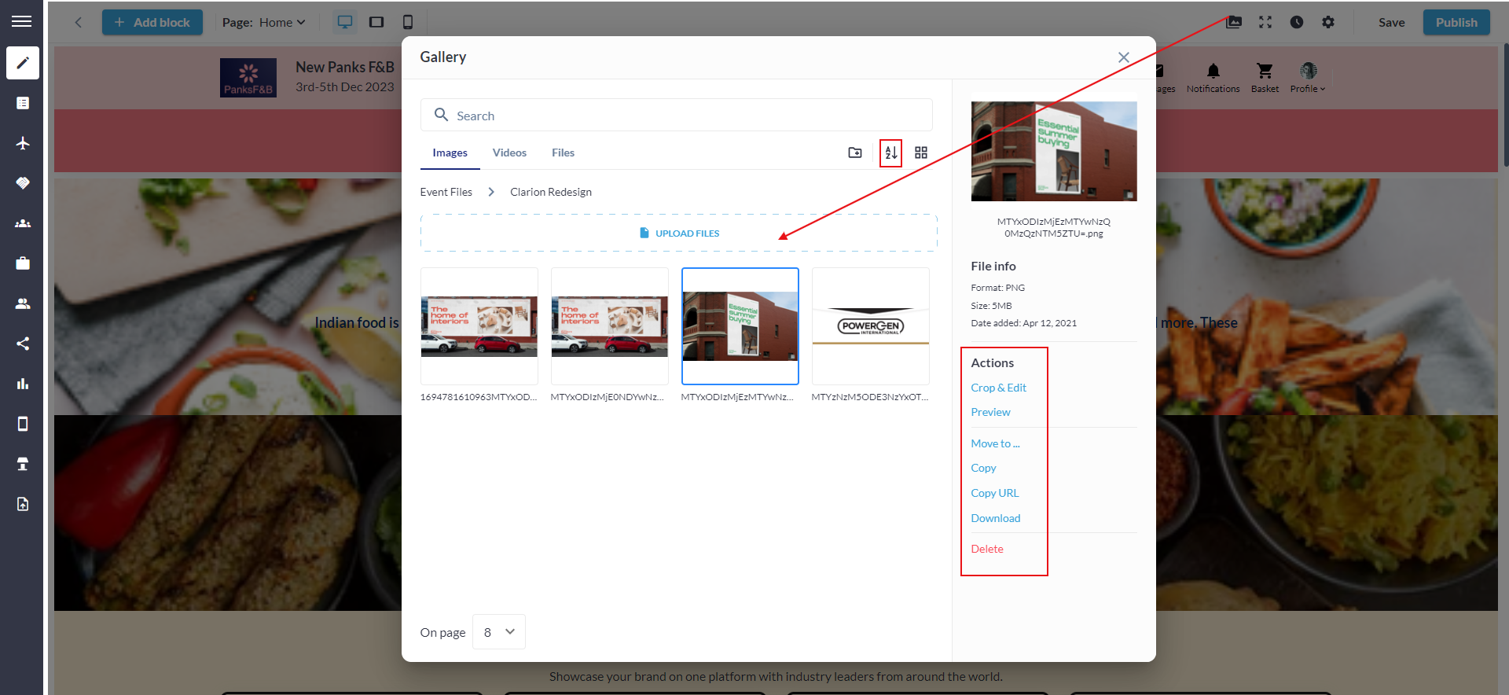
Task: Open the bar chart analytics icon
Action: 23,384
